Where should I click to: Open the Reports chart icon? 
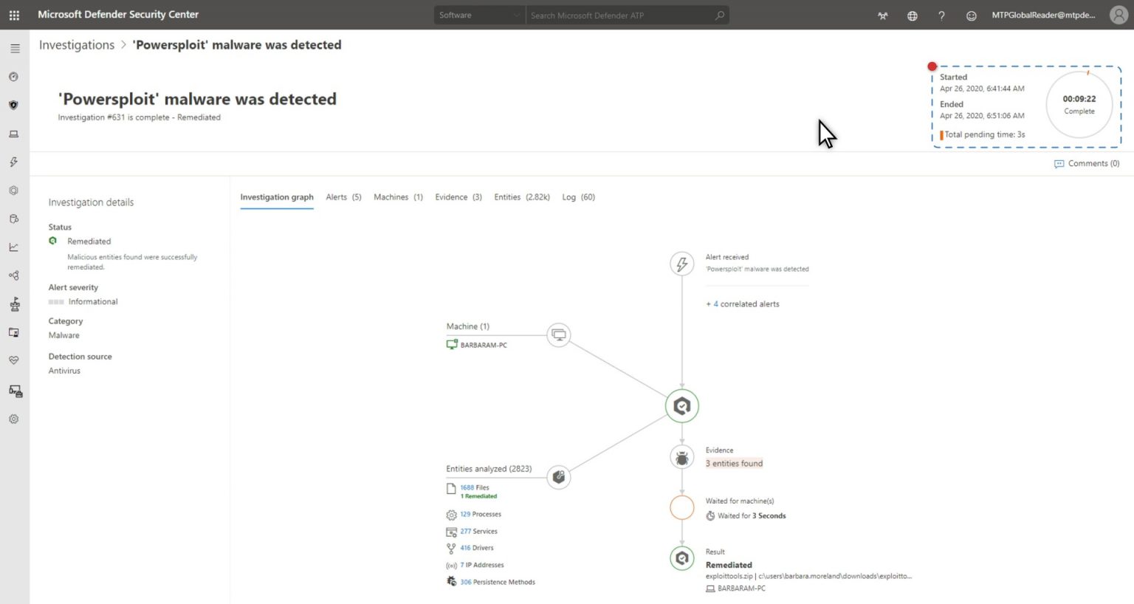(x=13, y=247)
